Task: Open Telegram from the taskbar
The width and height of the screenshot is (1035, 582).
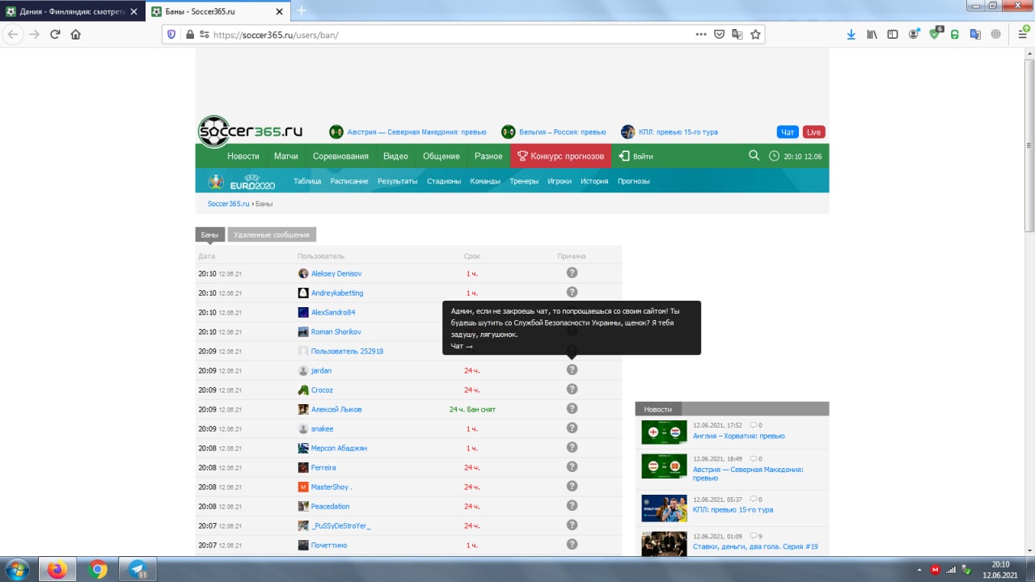Action: [x=138, y=570]
